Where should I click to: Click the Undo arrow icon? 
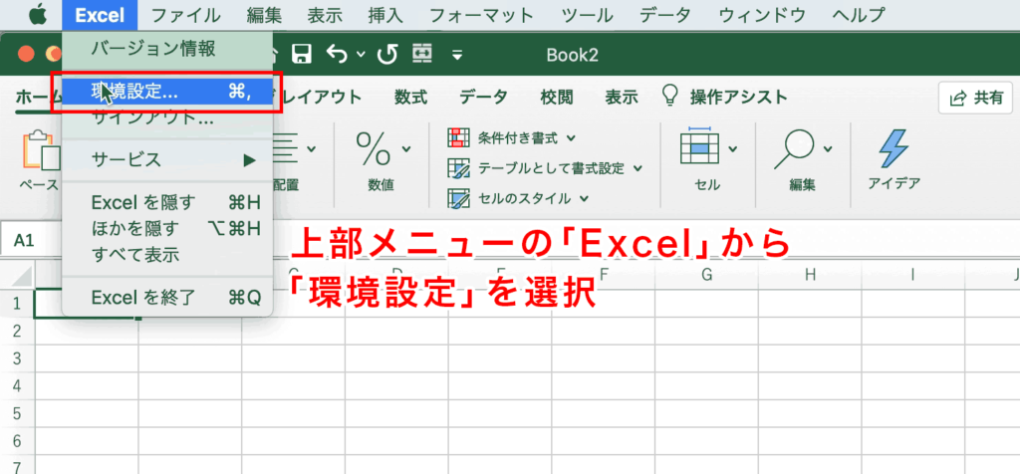pyautogui.click(x=339, y=55)
